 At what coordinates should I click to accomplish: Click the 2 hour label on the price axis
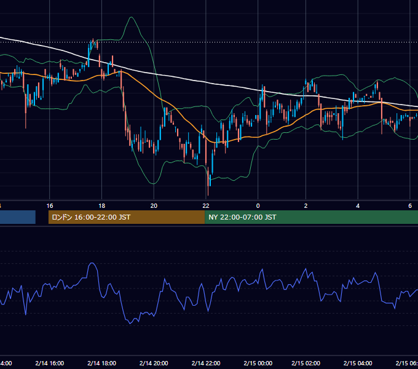(306, 206)
